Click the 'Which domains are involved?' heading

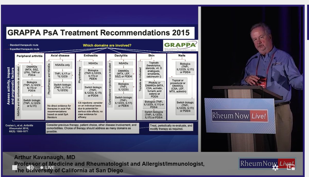tap(107, 45)
